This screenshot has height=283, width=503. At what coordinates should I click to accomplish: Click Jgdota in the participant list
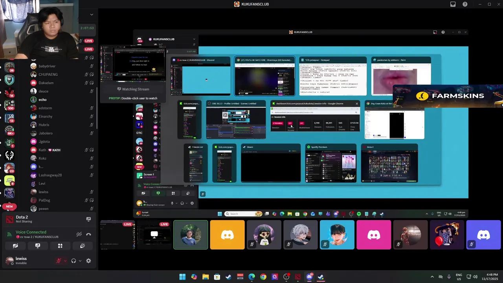click(44, 141)
